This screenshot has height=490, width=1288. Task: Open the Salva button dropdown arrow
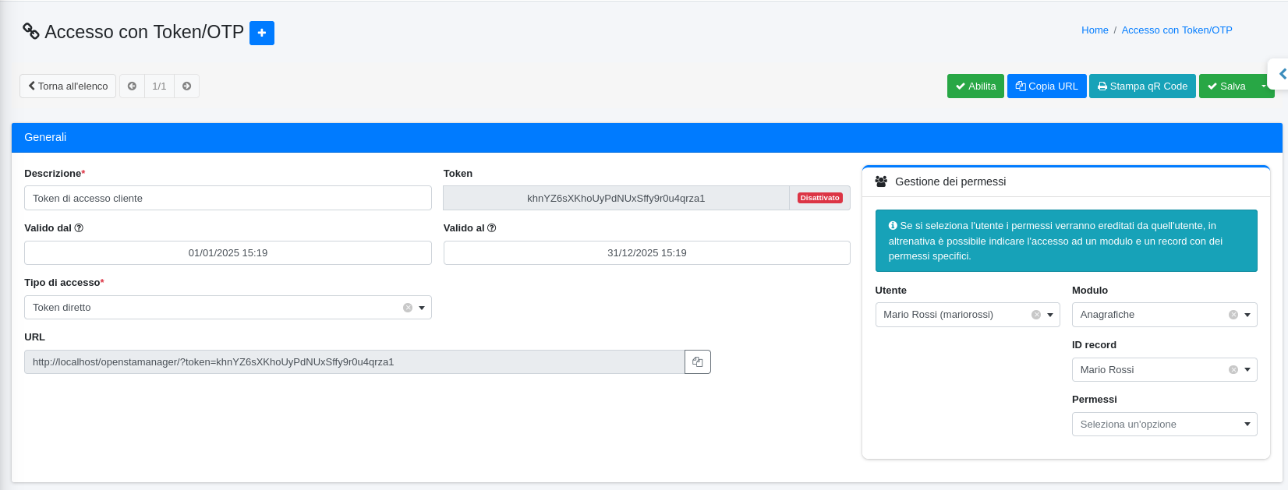tap(1264, 86)
